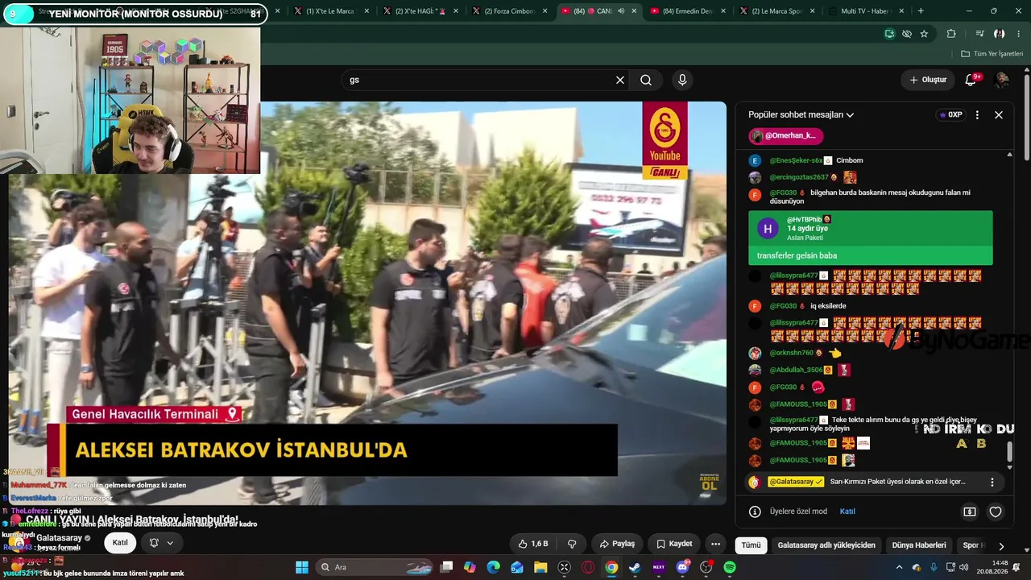Mute the playing tab via its speaker icon

coord(620,11)
